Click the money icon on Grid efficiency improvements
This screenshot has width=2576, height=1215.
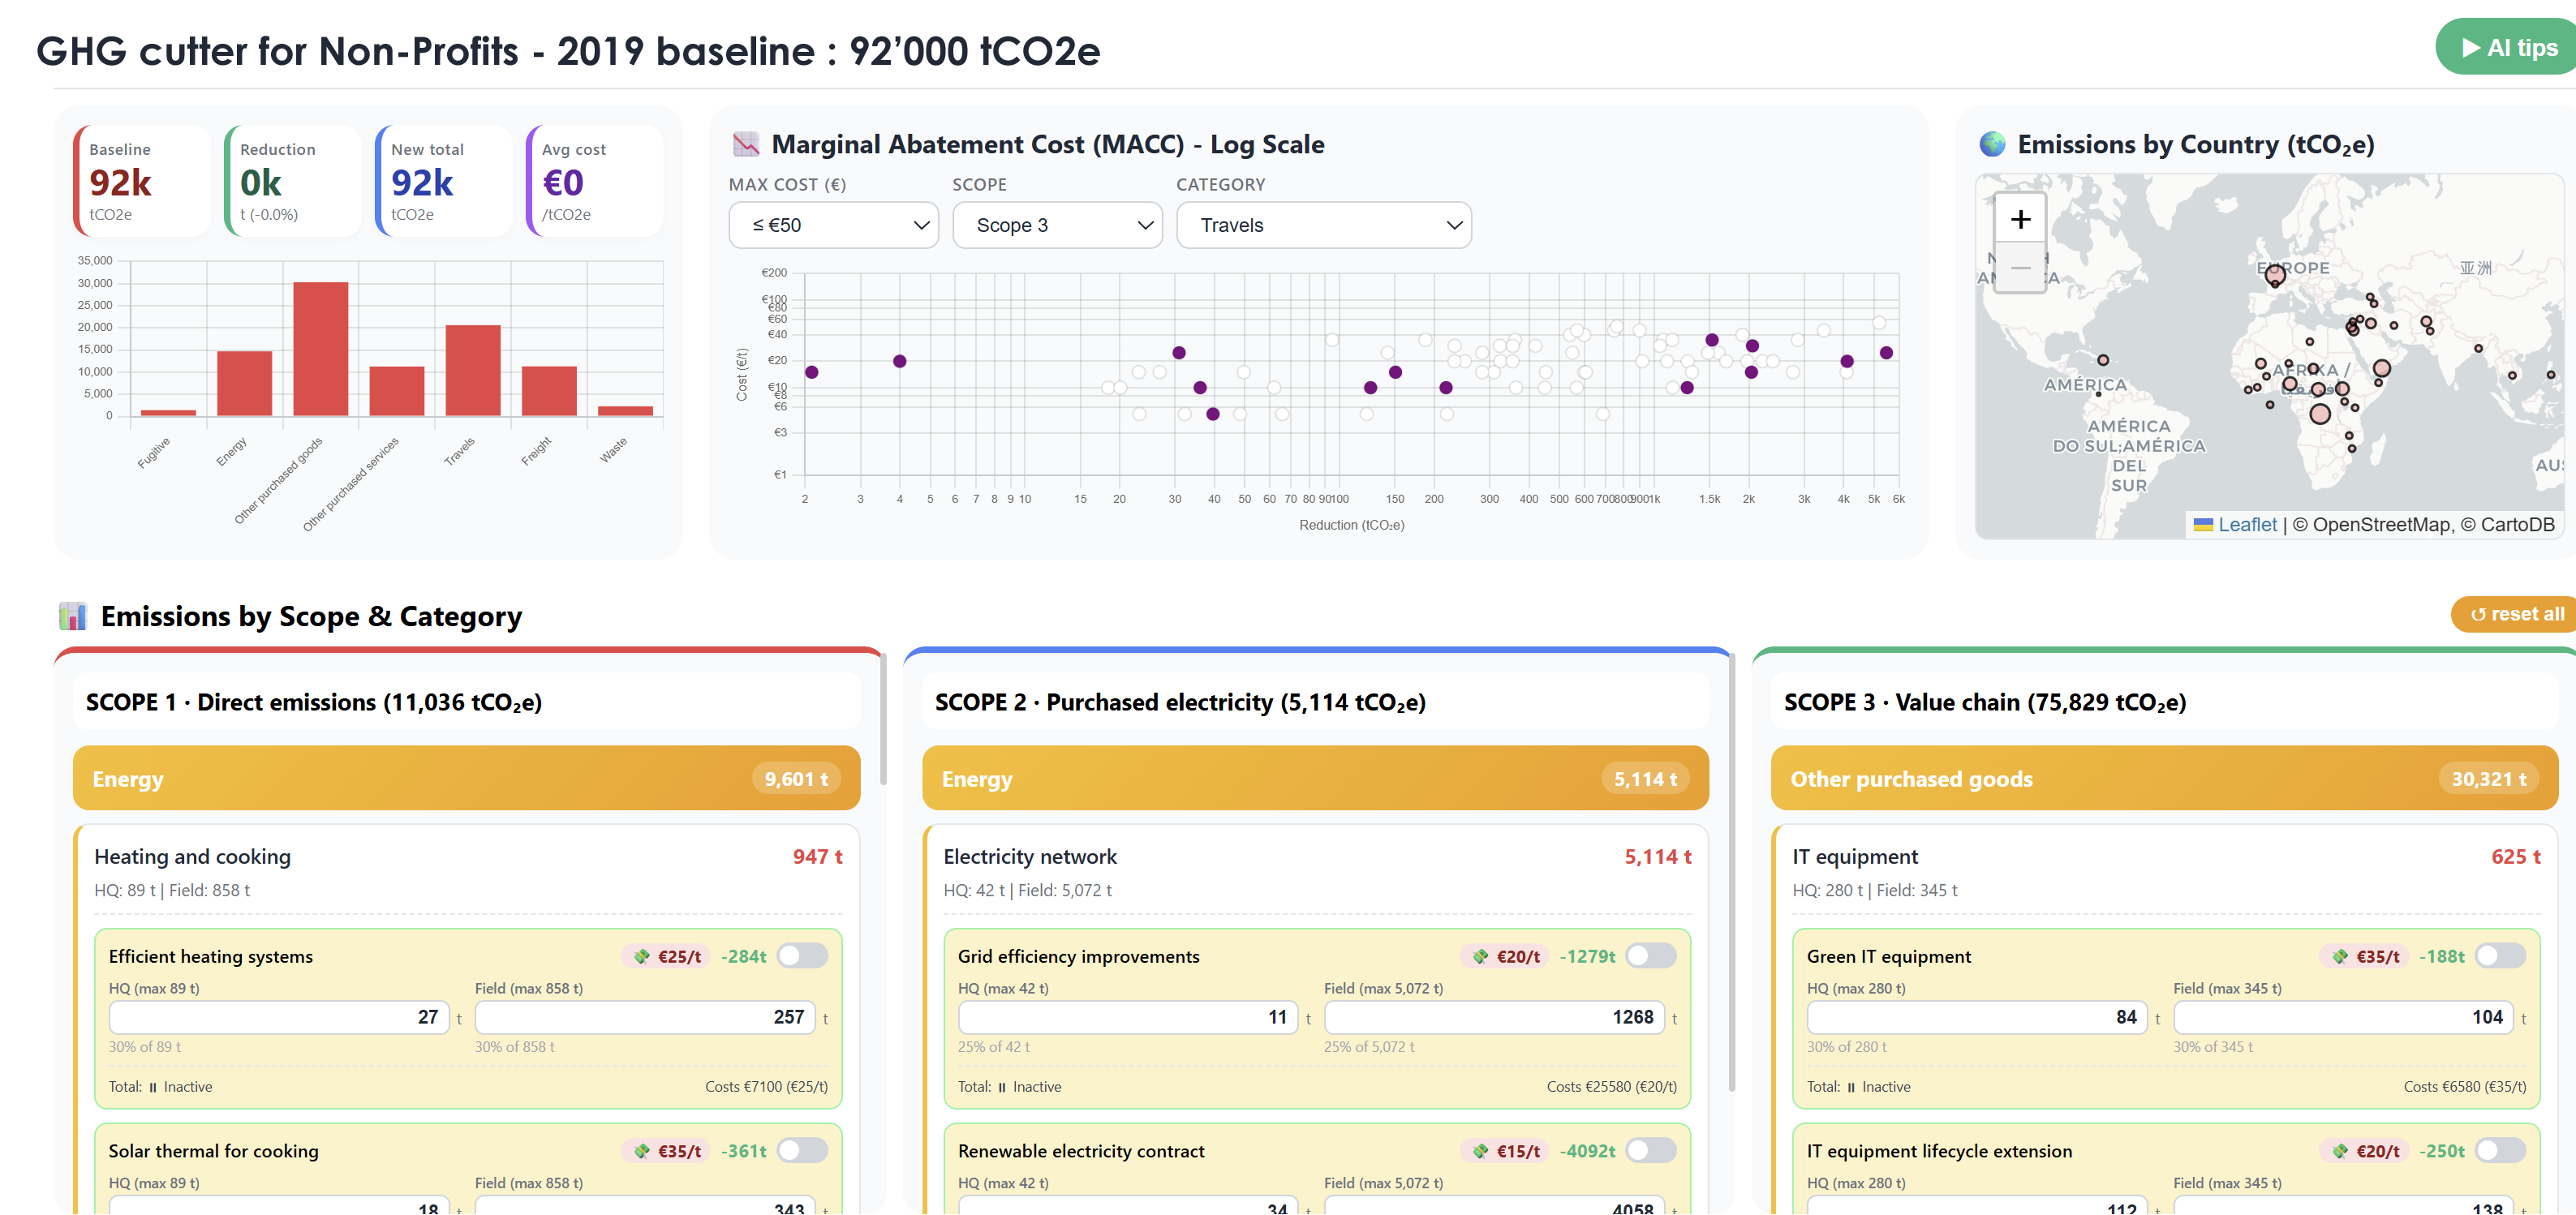coord(1480,957)
